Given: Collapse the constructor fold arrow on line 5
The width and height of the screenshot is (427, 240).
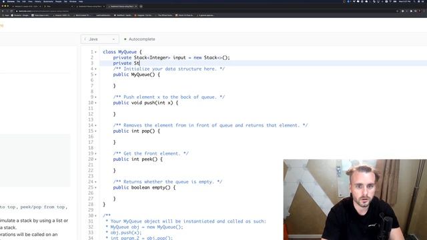Looking at the screenshot, I should [x=95, y=75].
